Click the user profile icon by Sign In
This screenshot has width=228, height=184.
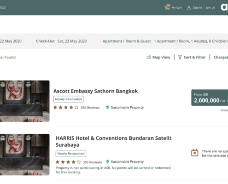[x=189, y=7]
